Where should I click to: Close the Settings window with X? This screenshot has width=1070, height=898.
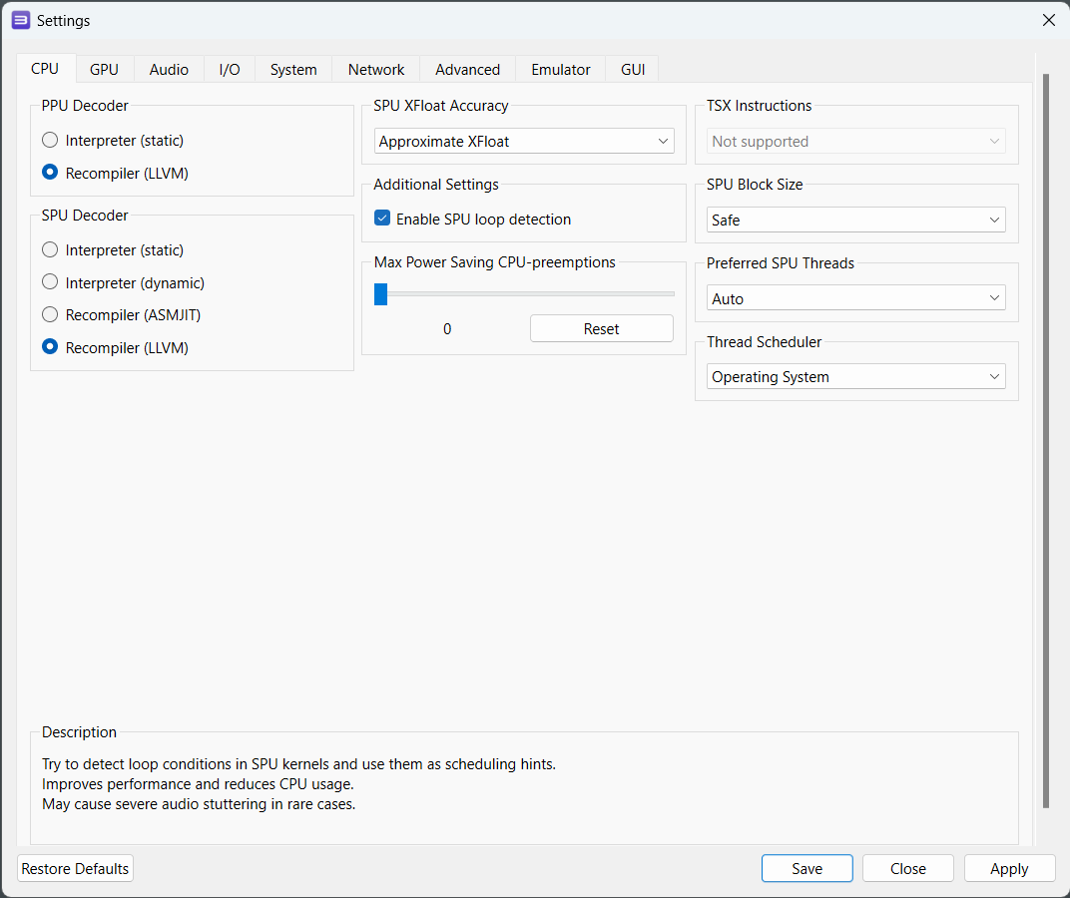coord(1049,21)
